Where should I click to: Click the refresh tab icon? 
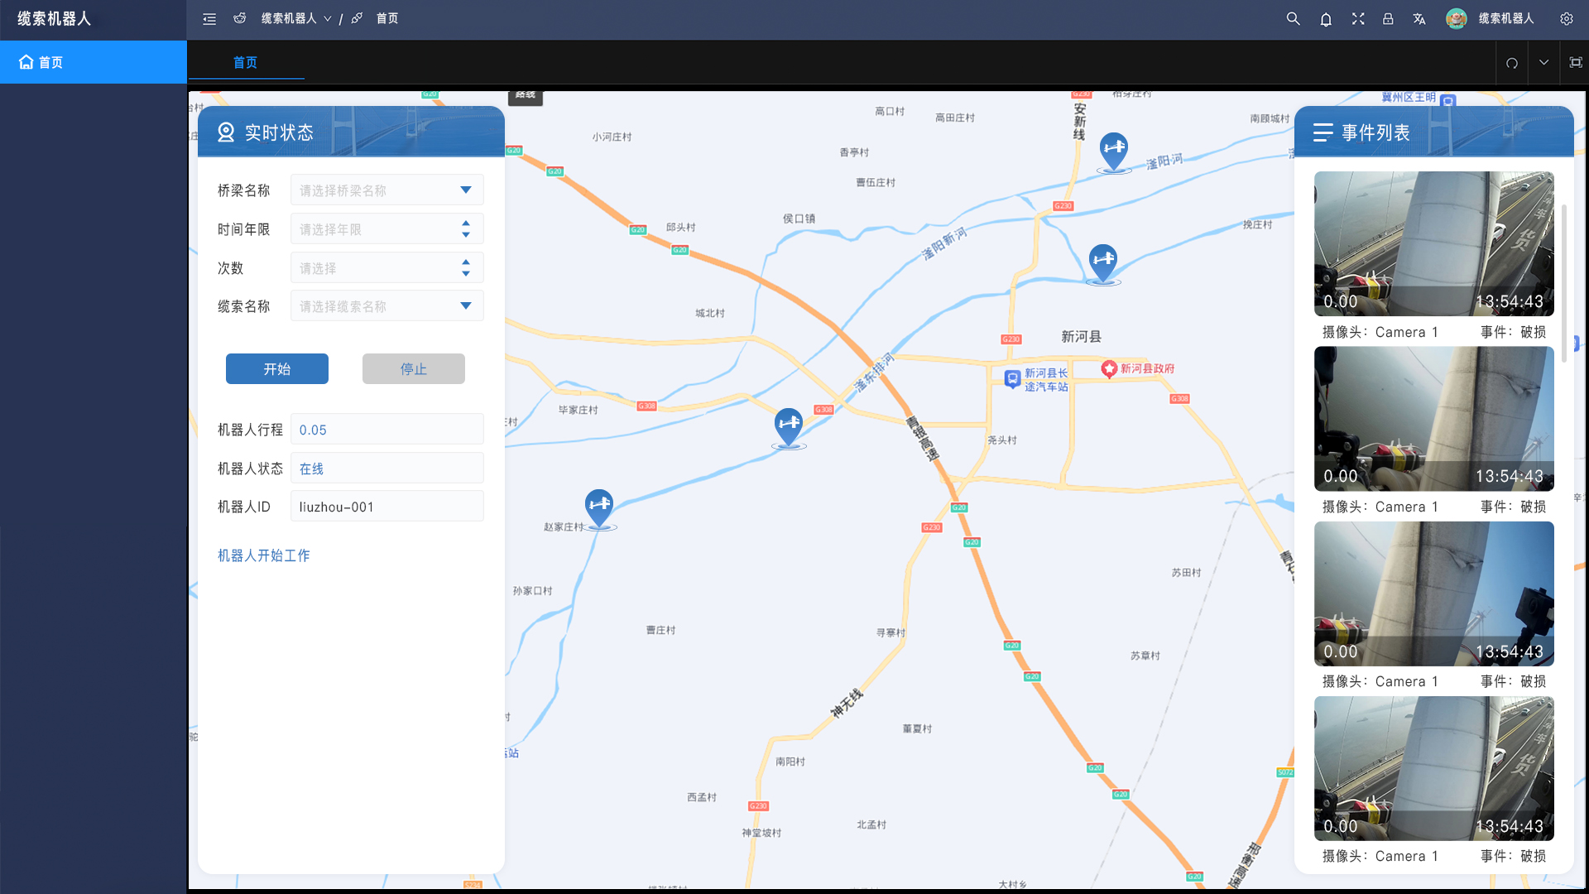1512,63
